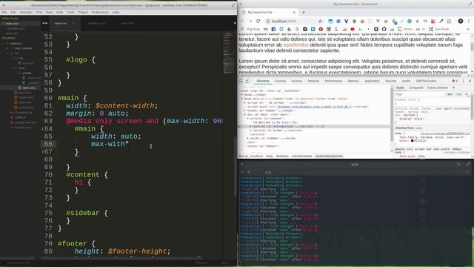Close the DevTools panel
Image resolution: width=474 pixels, height=267 pixels.
[x=470, y=81]
